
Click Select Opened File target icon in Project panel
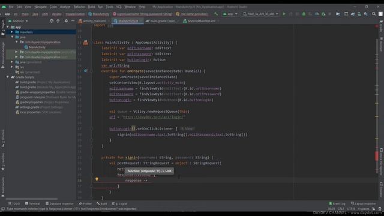pos(52,21)
